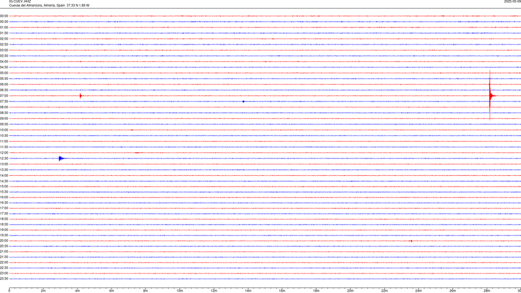
Task: Click the 18m tick label on time axis
Action: (x=316, y=291)
